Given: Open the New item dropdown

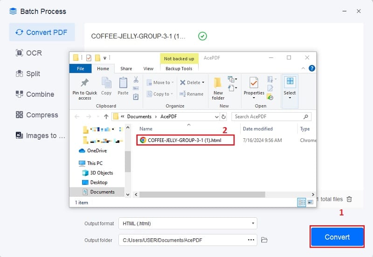Looking at the screenshot, I should [232, 79].
